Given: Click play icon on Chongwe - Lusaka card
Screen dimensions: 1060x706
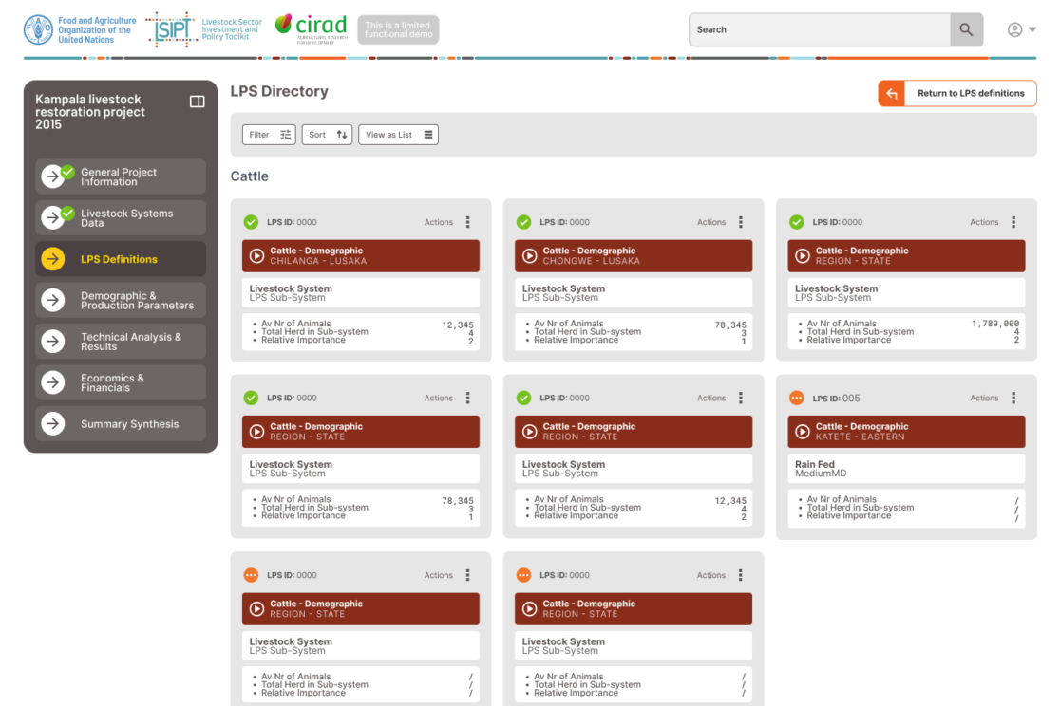Looking at the screenshot, I should (x=529, y=256).
